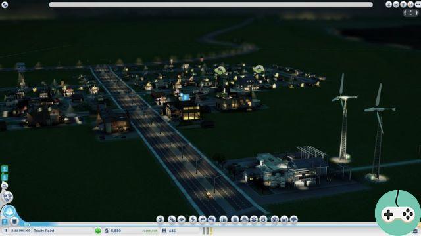The image size is (421, 236).
Task: Click the 11:56 PM clock
Action: 17,231
